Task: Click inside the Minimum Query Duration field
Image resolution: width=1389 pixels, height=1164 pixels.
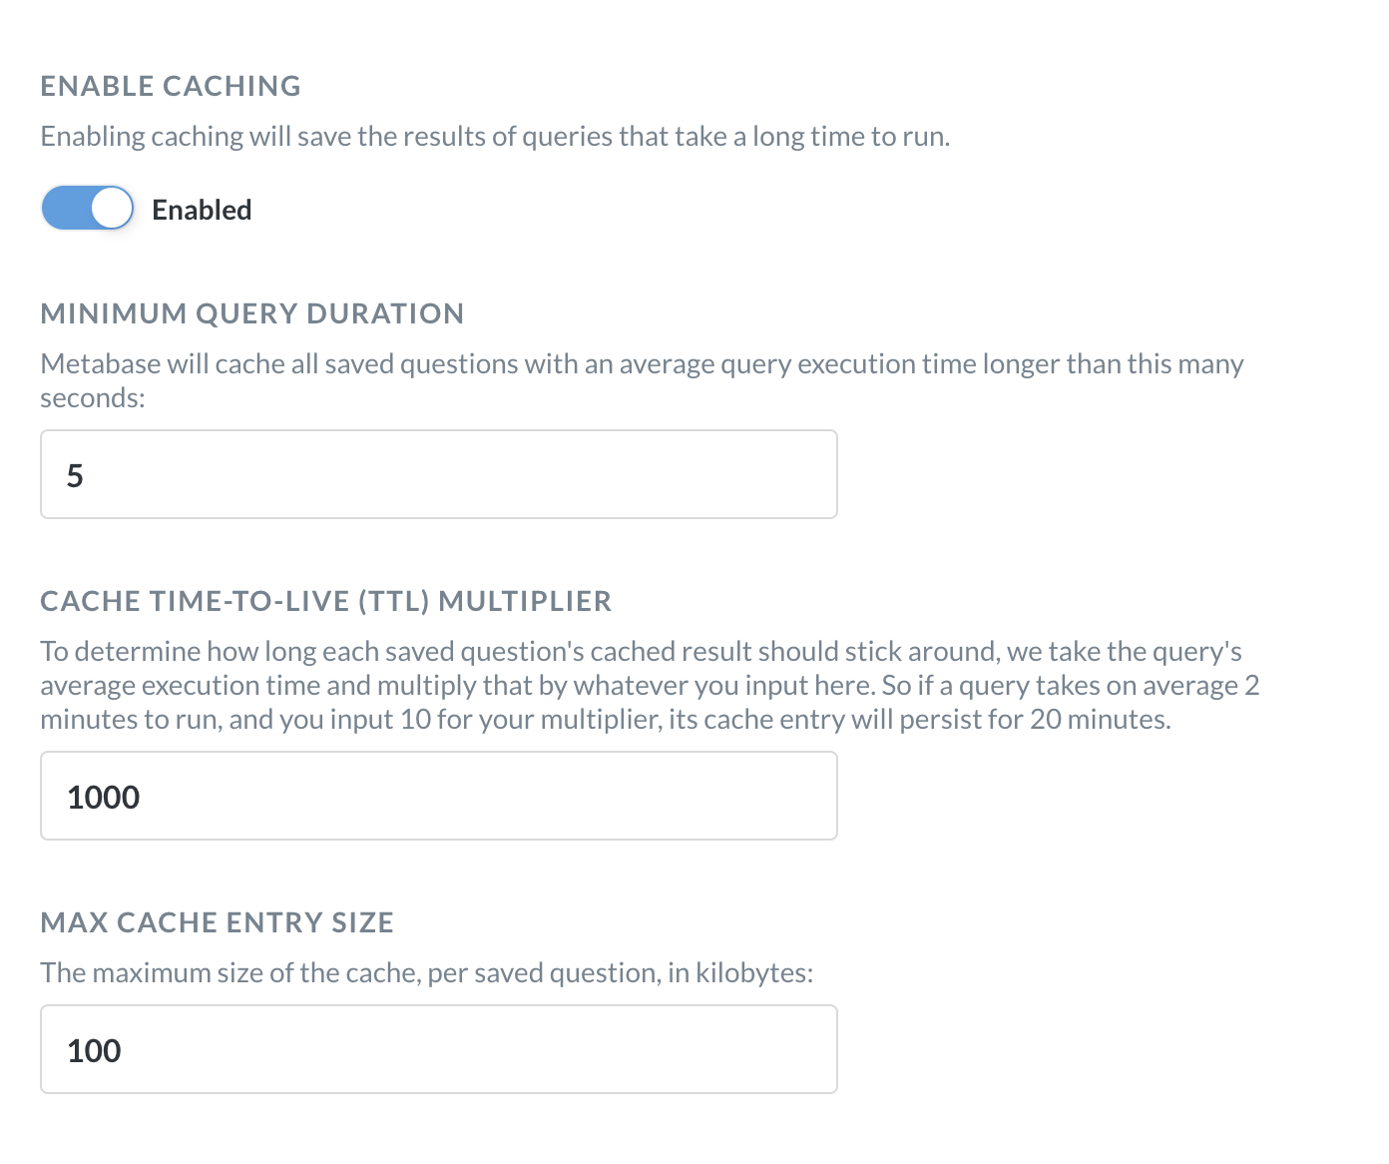Action: click(437, 473)
